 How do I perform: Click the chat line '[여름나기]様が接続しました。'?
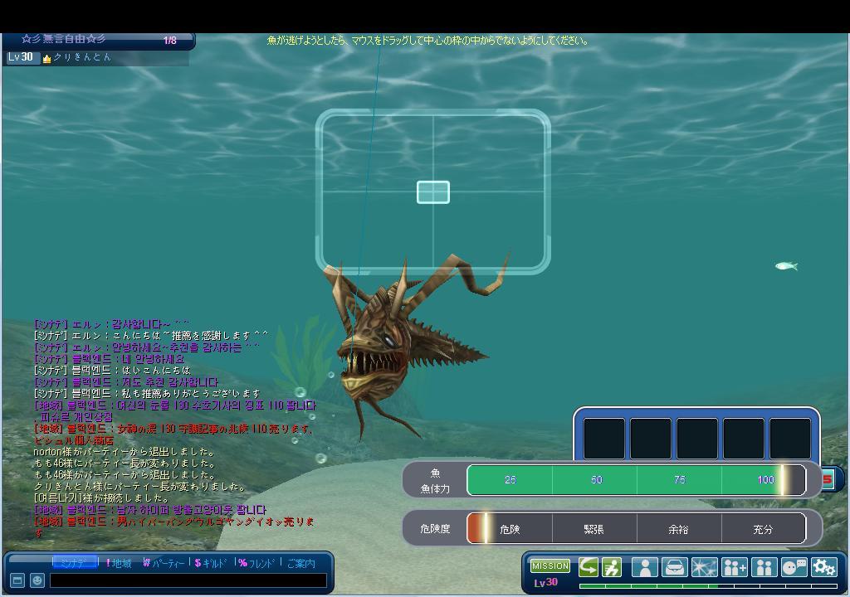tap(101, 498)
